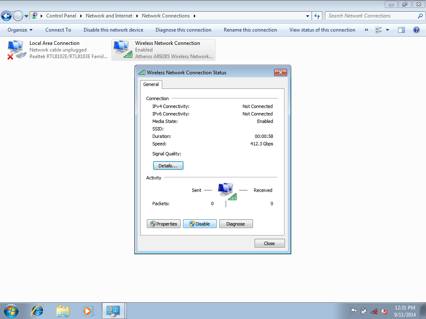
Task: Open Windows Explorer from taskbar
Action: click(63, 311)
